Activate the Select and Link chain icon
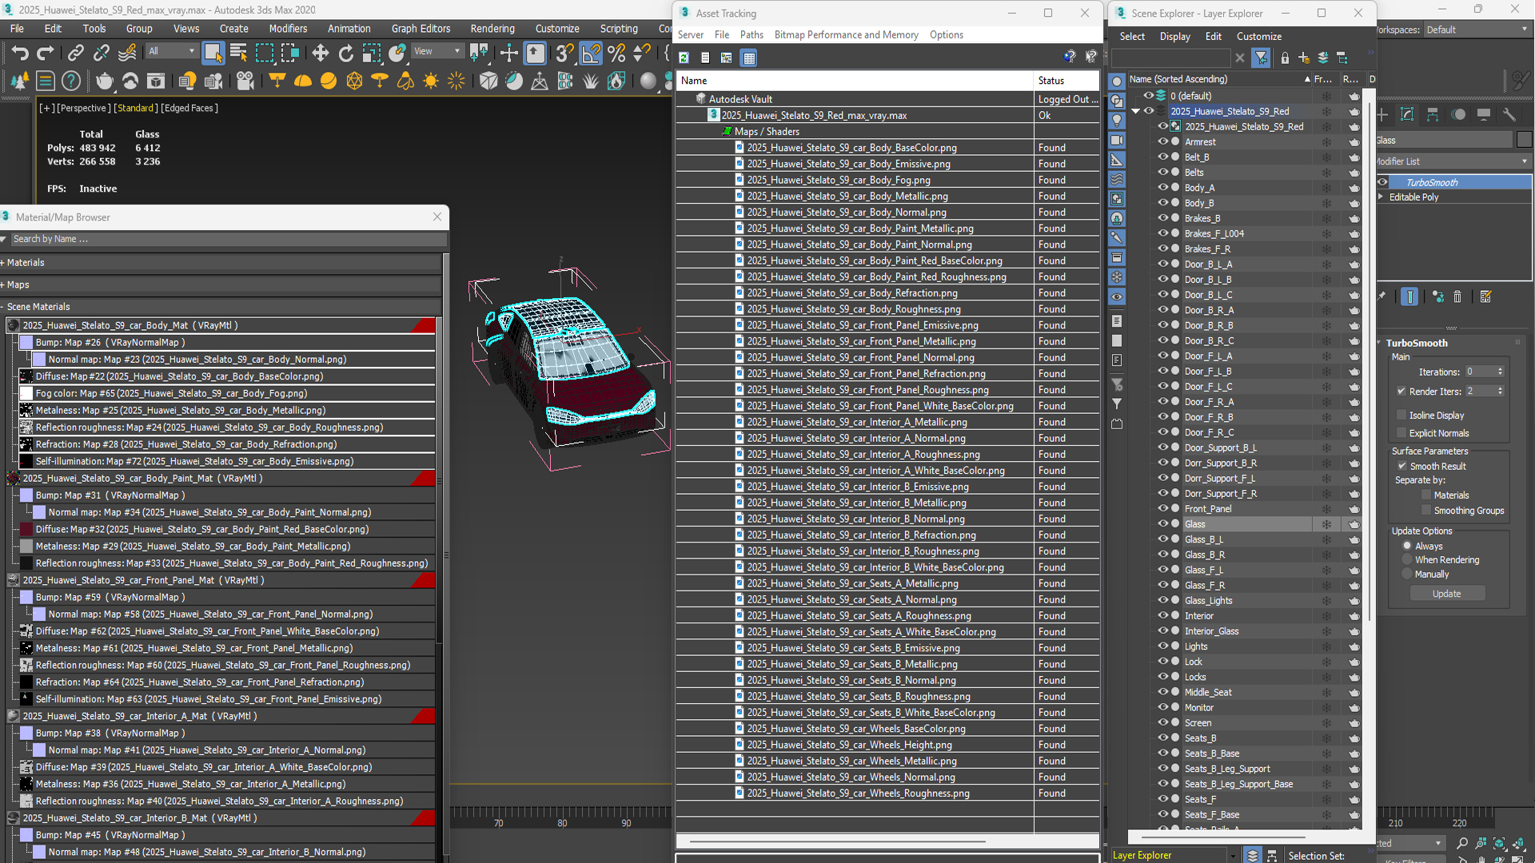The image size is (1535, 863). [75, 53]
